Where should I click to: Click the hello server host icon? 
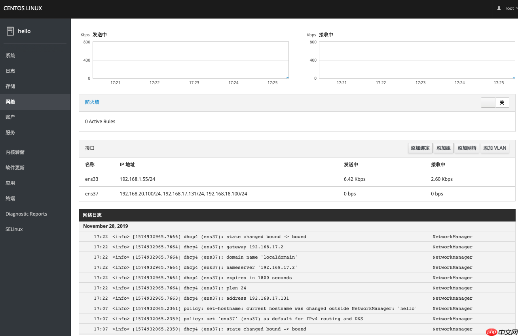coord(10,31)
